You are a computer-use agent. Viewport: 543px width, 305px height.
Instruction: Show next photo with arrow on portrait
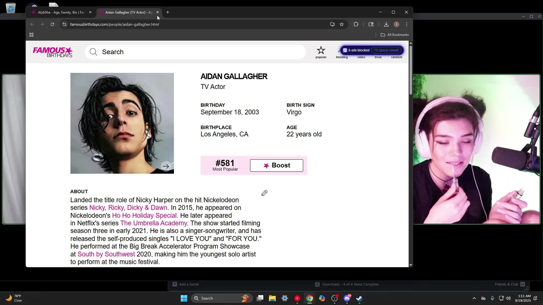[x=166, y=166]
